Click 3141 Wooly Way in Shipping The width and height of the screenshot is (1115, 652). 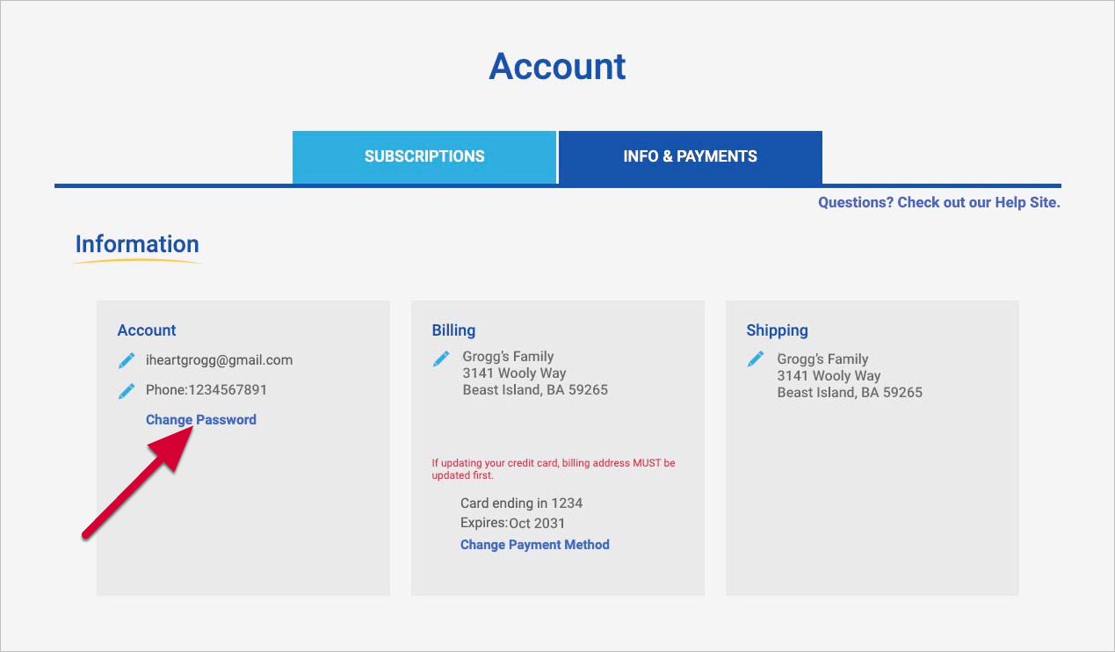pyautogui.click(x=829, y=376)
